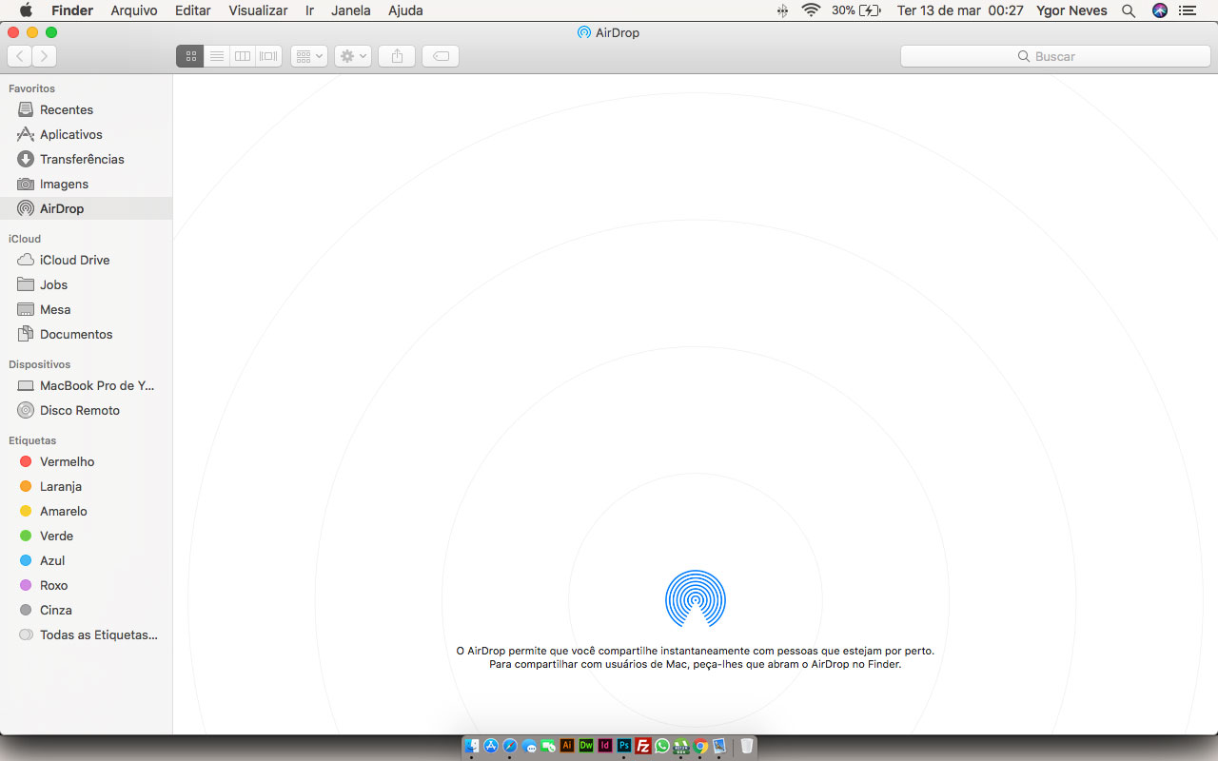Viewport: 1218px width, 761px height.
Task: Open FaceTime from the Dock
Action: tap(548, 746)
